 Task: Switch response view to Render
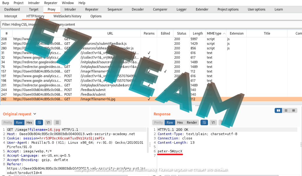pyautogui.click(x=192, y=122)
